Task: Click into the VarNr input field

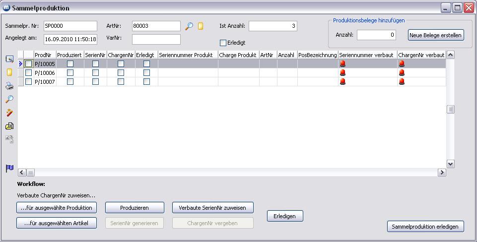Action: [156, 39]
